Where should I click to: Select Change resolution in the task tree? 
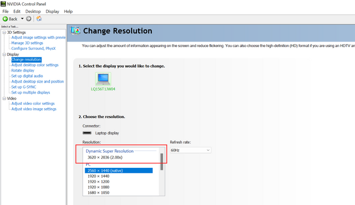tap(26, 60)
